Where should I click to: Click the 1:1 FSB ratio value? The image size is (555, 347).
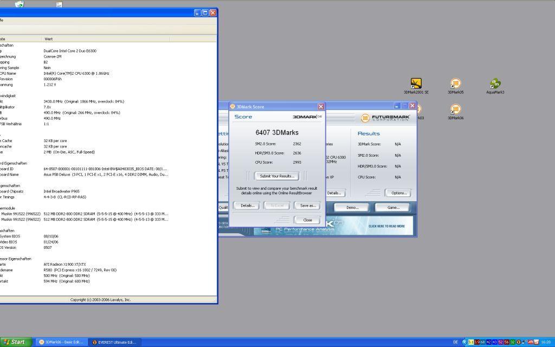[x=46, y=124]
